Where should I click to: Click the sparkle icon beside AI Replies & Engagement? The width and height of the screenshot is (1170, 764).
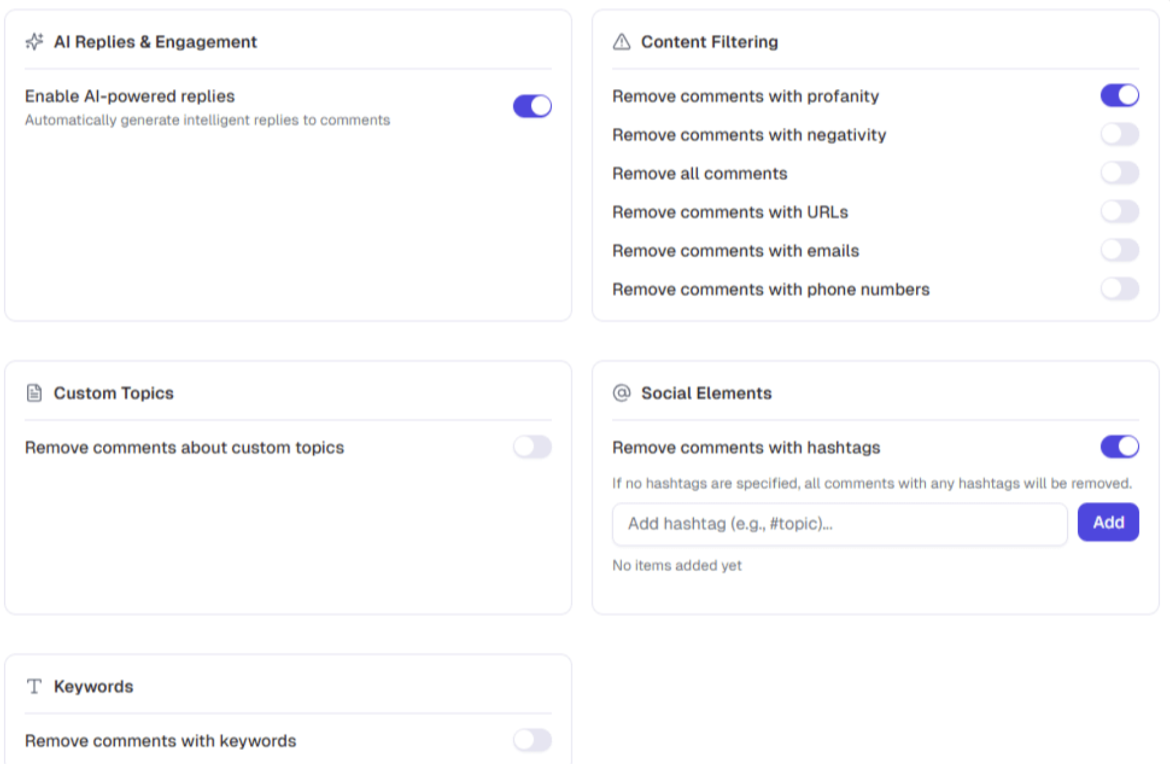click(x=34, y=42)
